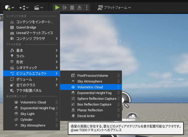Screen dimensions: 188x137
Task: Choose Sky Atmosphere from visual effects submenu
Action: coord(90,81)
